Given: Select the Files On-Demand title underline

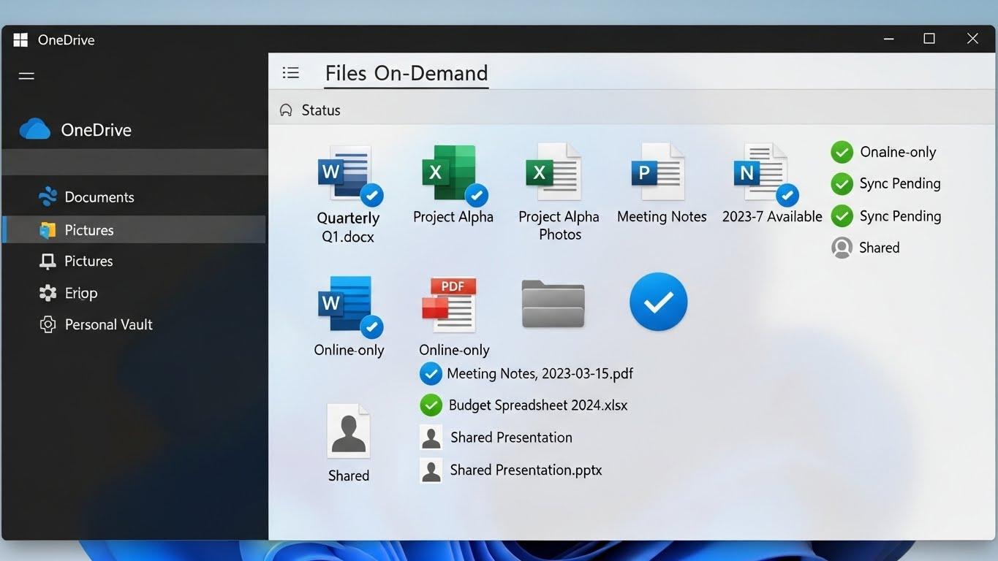Looking at the screenshot, I should (x=406, y=86).
